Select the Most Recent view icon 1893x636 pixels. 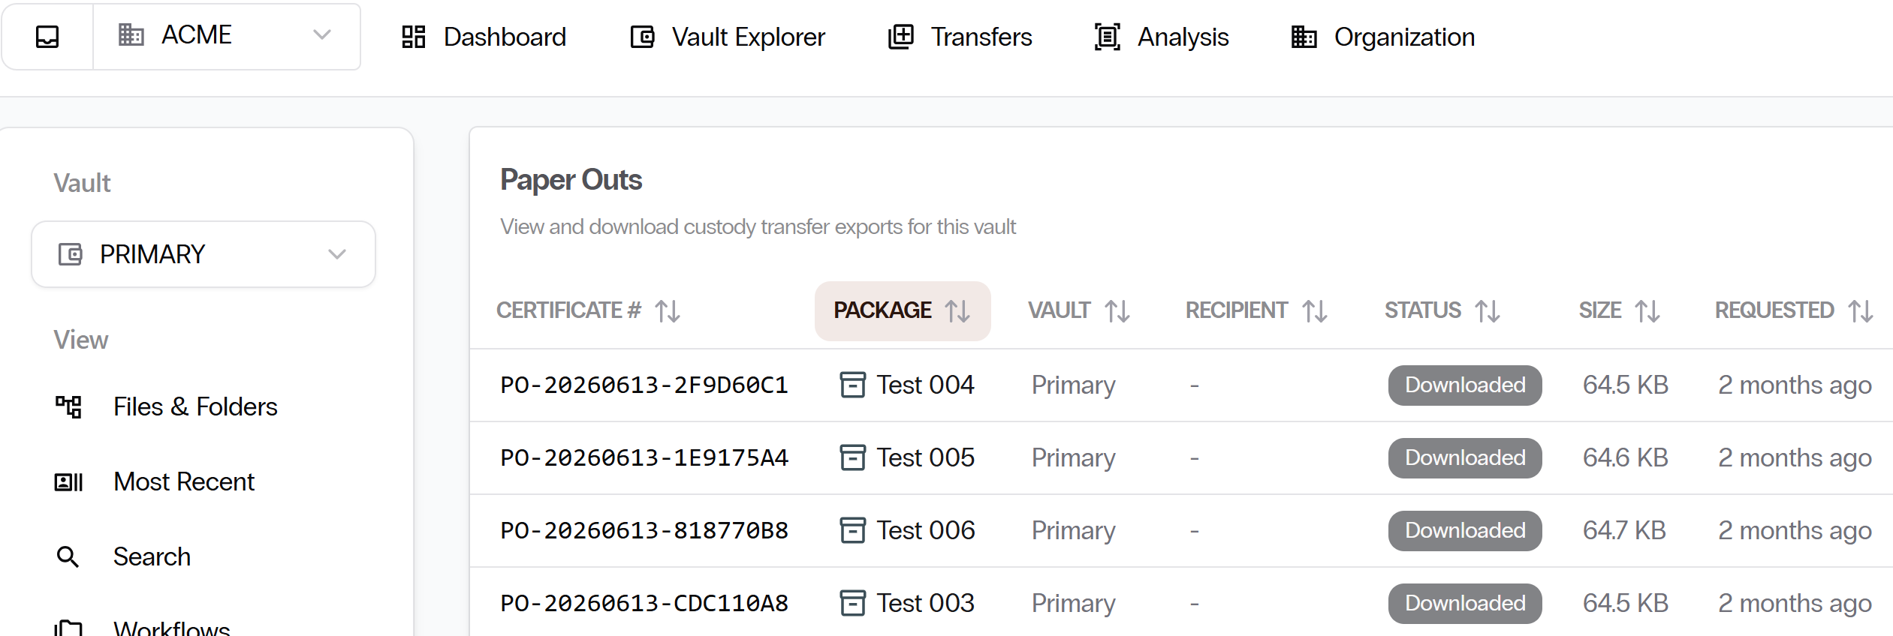[68, 482]
